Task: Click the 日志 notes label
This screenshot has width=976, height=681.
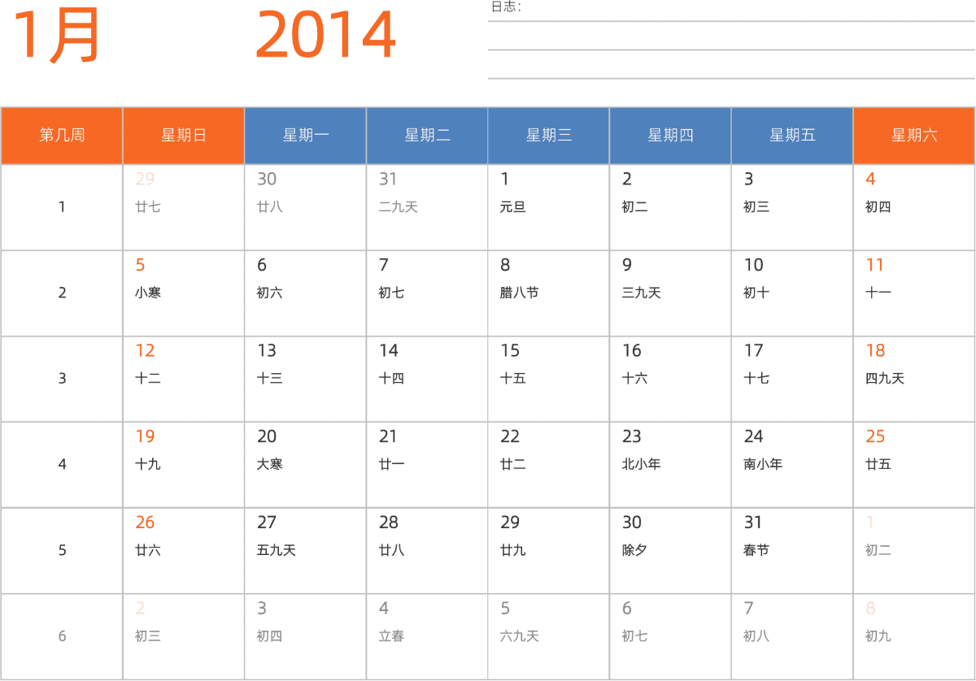Action: [x=505, y=7]
